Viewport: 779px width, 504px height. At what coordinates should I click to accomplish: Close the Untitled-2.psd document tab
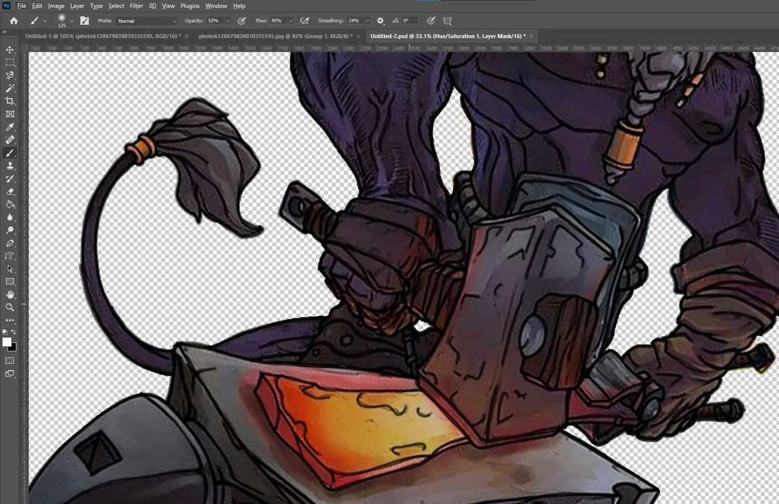(531, 36)
